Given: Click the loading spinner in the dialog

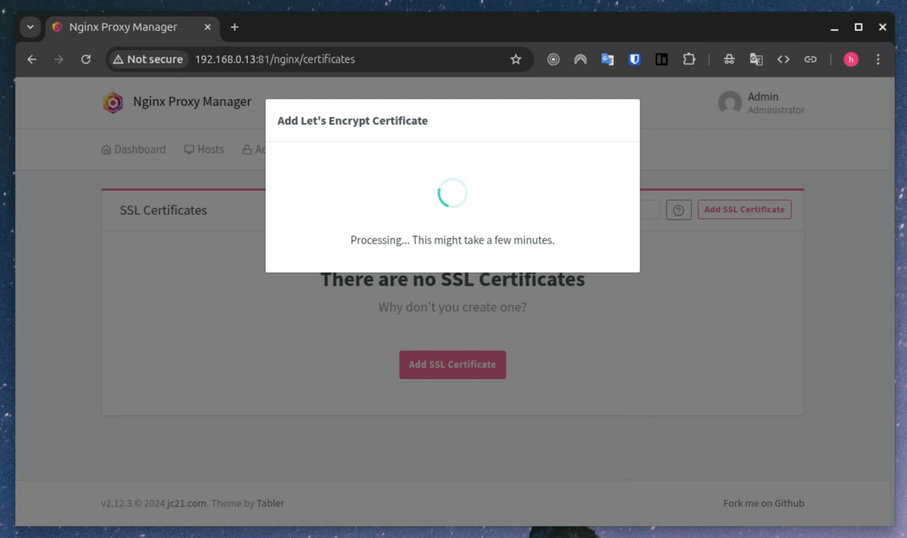Looking at the screenshot, I should [452, 193].
